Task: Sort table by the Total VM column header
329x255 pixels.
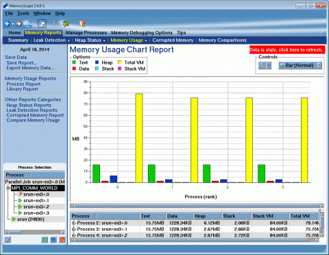Action: click(x=304, y=216)
